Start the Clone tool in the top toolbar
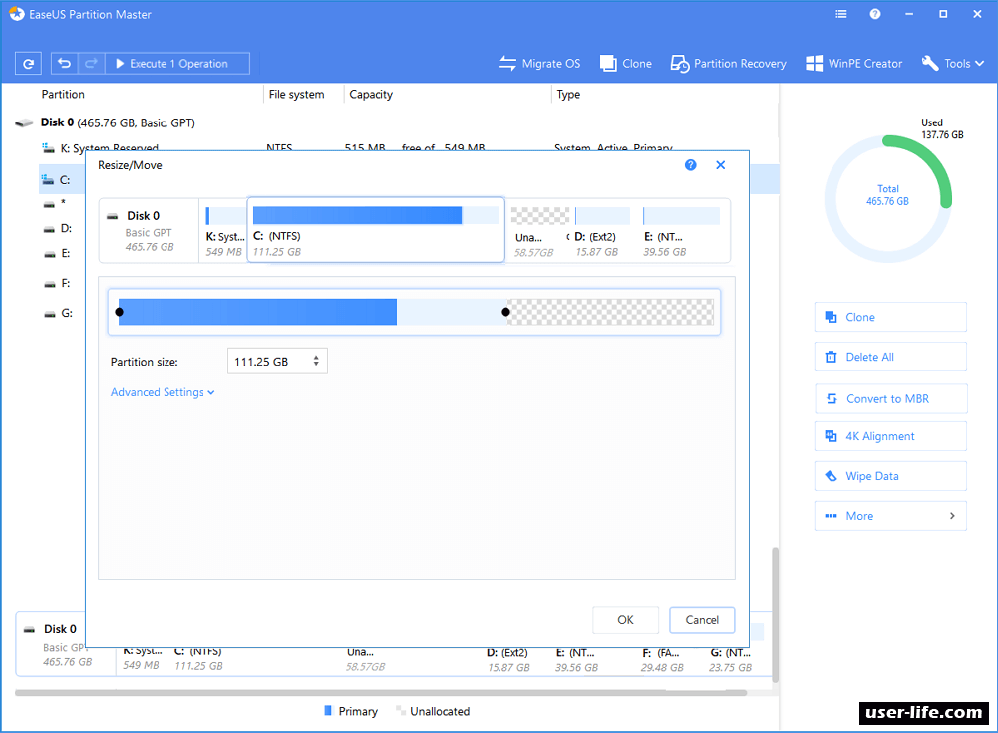Image resolution: width=998 pixels, height=733 pixels. click(626, 64)
